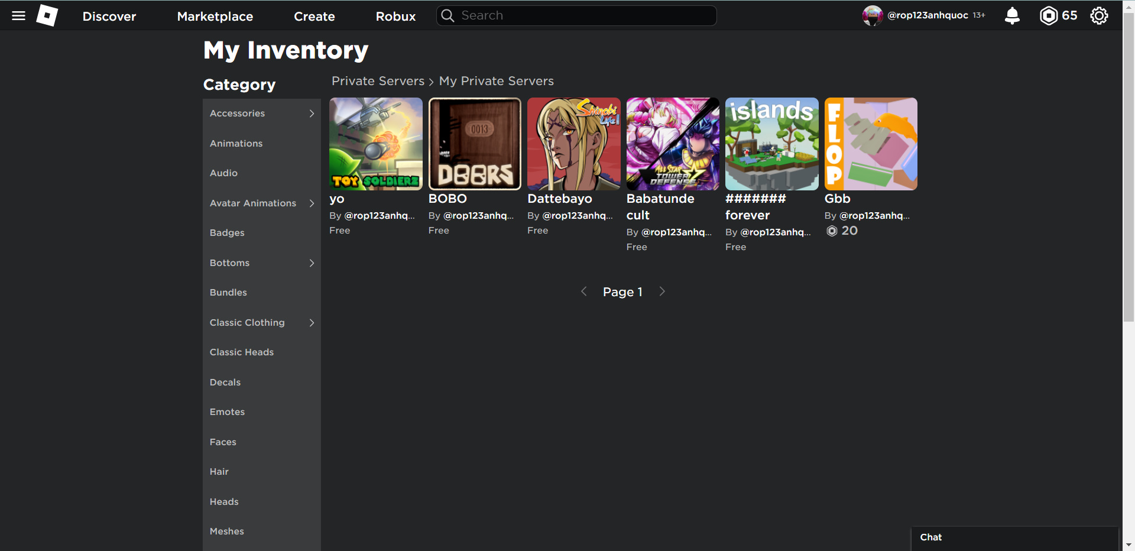Viewport: 1135px width, 551px height.
Task: Open the All Star Tower Defense thumbnail
Action: [673, 144]
